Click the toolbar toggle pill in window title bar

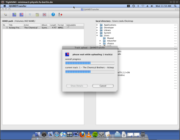click(x=177, y=9)
